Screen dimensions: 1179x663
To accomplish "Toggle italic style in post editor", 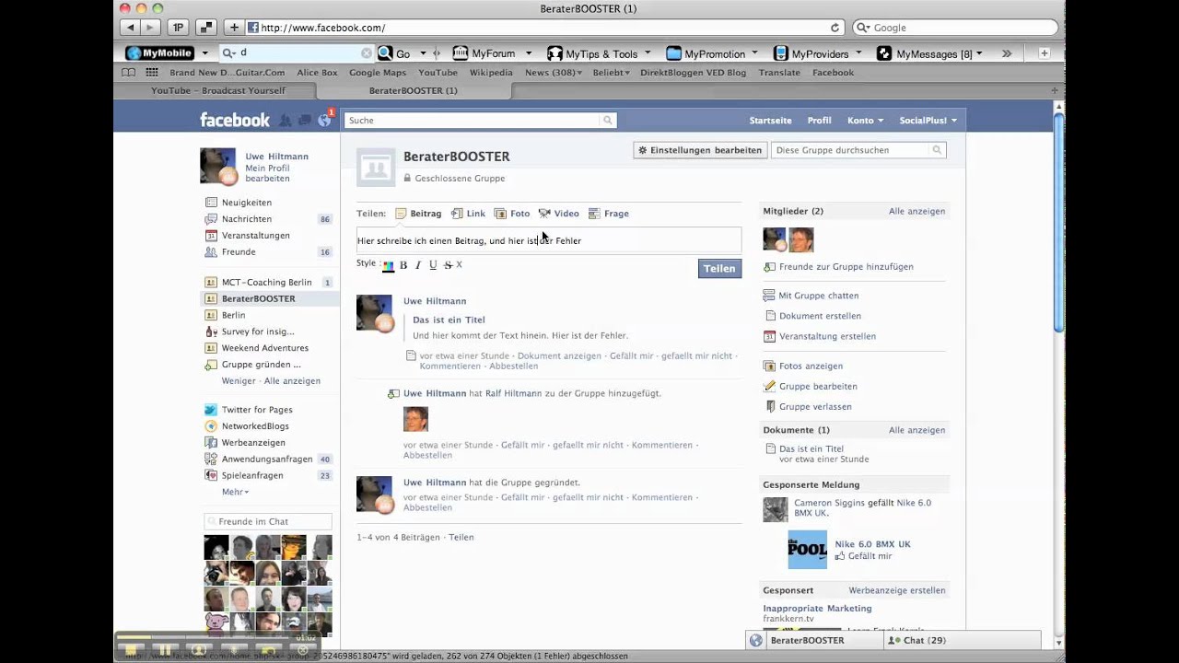I will pos(418,265).
